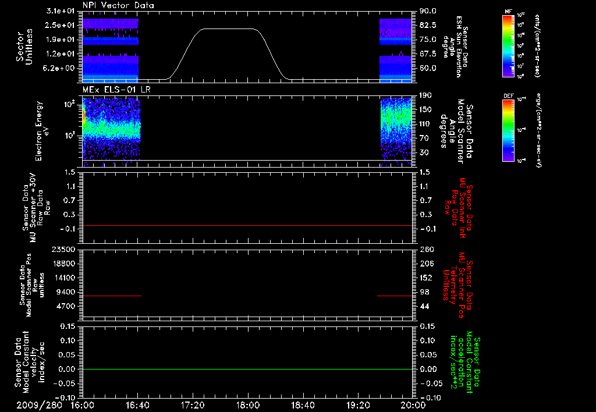This screenshot has width=596, height=412.
Task: Click the "44" telemetry tick value
Action: pos(424,306)
